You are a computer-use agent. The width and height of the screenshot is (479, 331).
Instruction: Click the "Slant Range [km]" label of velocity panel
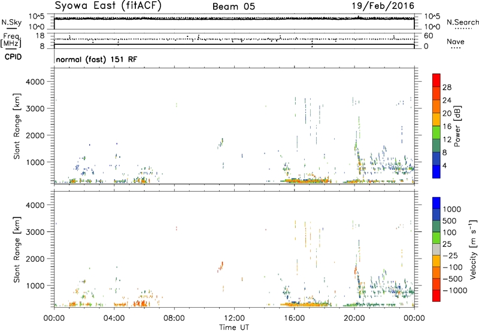click(x=17, y=250)
